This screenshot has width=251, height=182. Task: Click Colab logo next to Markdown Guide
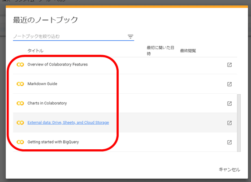[x=20, y=84]
